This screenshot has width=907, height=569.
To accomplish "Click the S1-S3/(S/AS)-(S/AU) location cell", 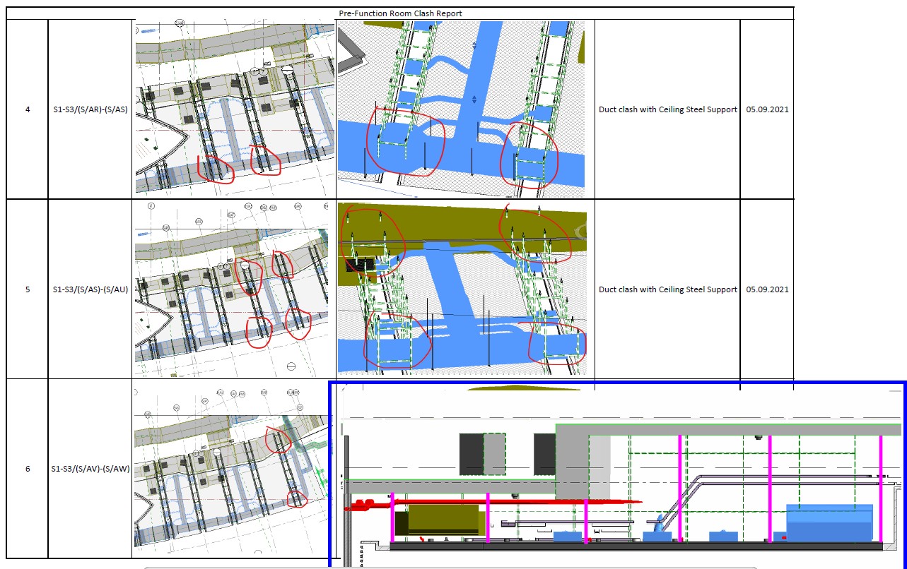I will (x=90, y=289).
